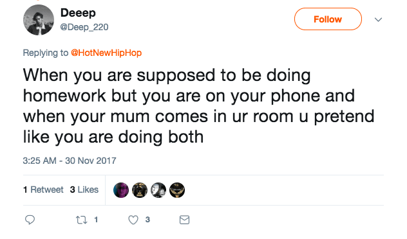This screenshot has height=239, width=407.
Task: Open the purple-tinted liker avatar
Action: point(121,190)
